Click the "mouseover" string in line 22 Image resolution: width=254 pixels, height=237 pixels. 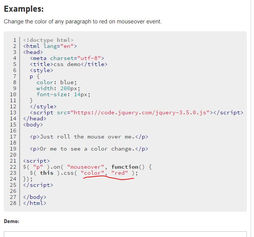coord(86,167)
